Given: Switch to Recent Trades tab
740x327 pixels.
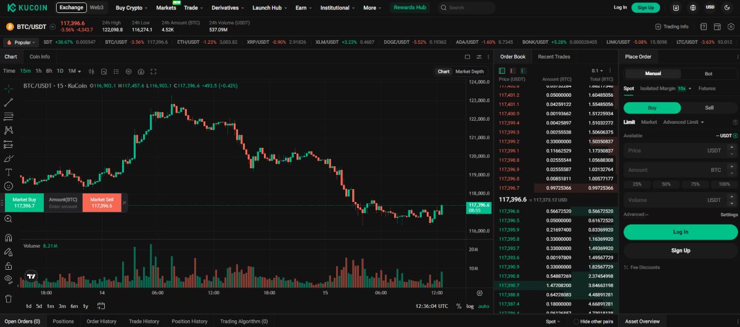Looking at the screenshot, I should click(554, 57).
